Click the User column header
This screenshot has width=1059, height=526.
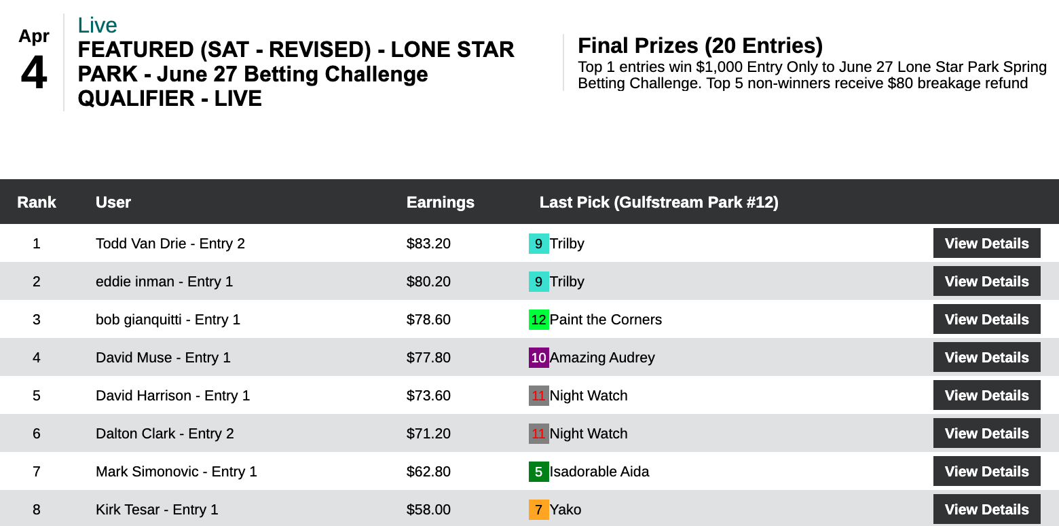pos(113,202)
